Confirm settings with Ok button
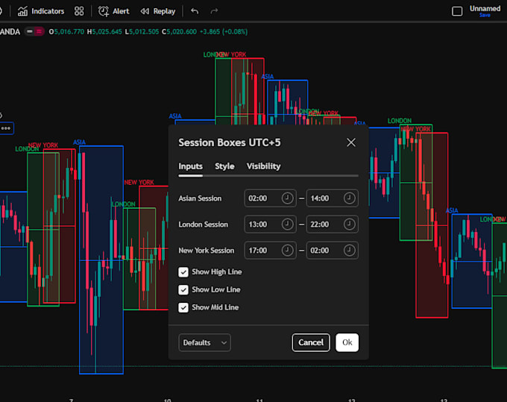Screen dimensions: 507x402 (x=347, y=342)
